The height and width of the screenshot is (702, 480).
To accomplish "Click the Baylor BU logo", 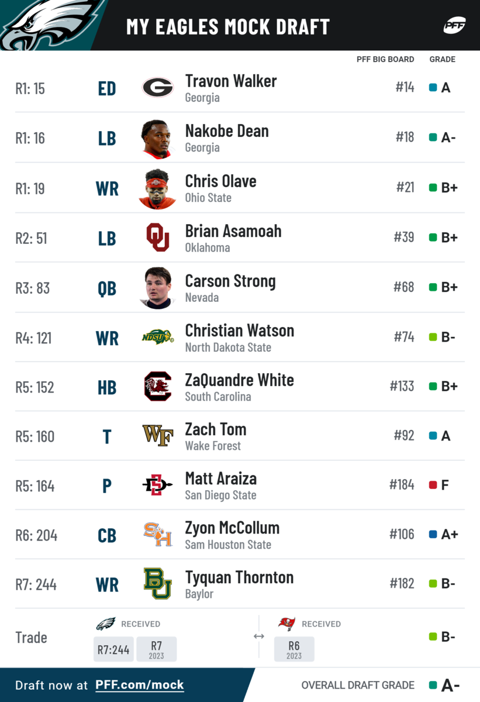I will point(157,584).
